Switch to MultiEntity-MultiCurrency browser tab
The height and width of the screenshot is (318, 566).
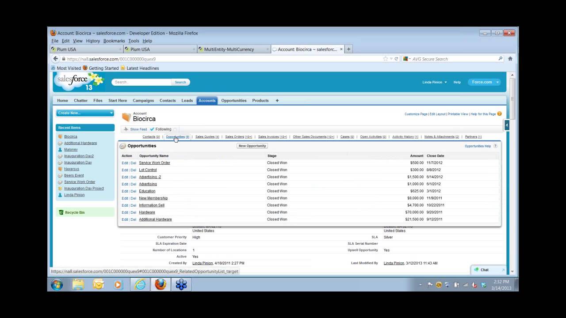pos(234,49)
